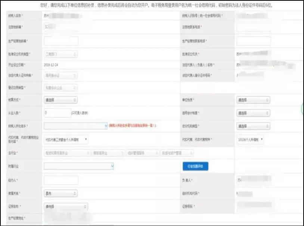Click the 组织机构代码 label
This screenshot has width=304, height=226.
click(191, 193)
